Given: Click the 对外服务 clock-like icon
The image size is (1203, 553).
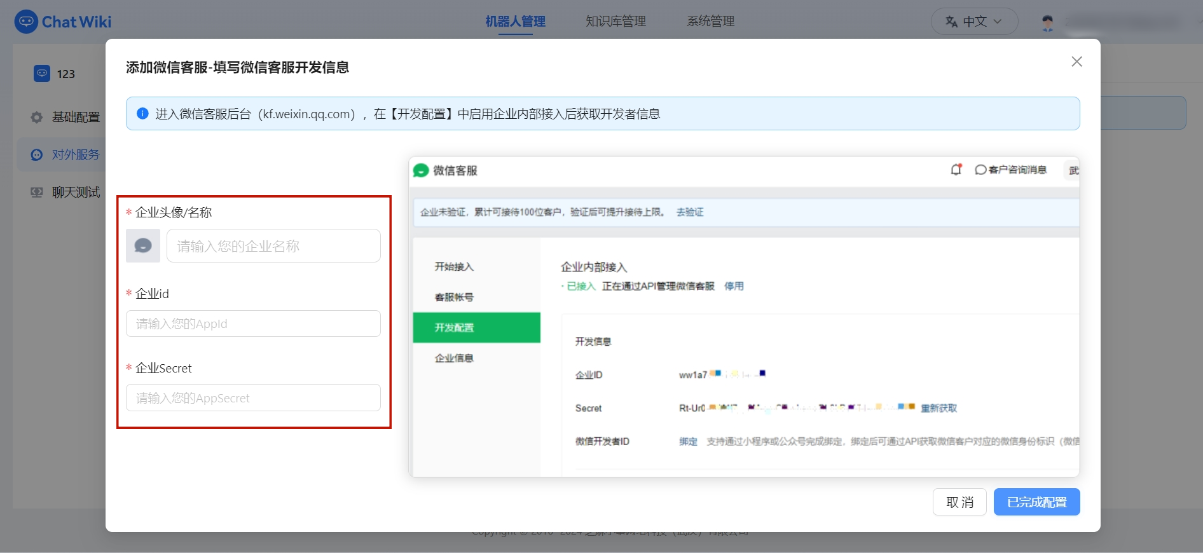Looking at the screenshot, I should click(x=37, y=154).
